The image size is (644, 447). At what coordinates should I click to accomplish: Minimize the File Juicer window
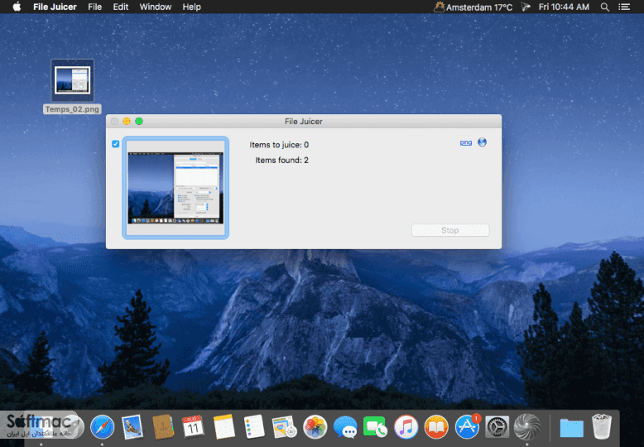pos(127,121)
